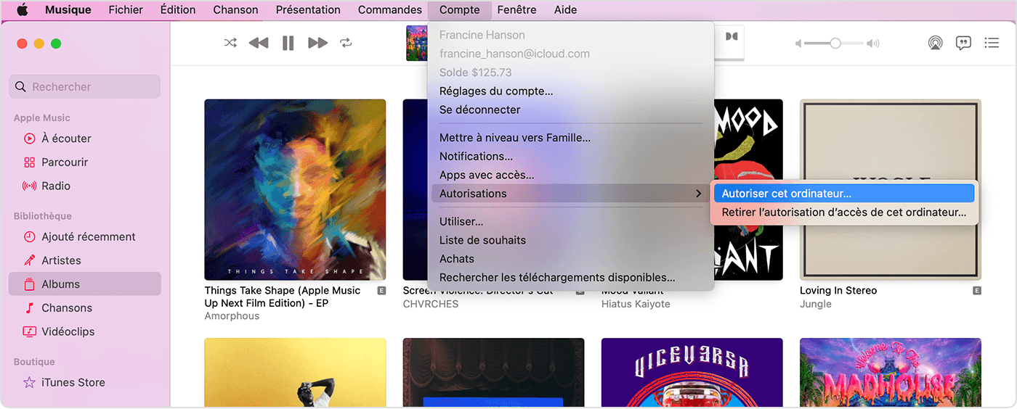Select Retirer l'autorisation d'accès de cet ordinateur…
The width and height of the screenshot is (1017, 409).
(843, 212)
